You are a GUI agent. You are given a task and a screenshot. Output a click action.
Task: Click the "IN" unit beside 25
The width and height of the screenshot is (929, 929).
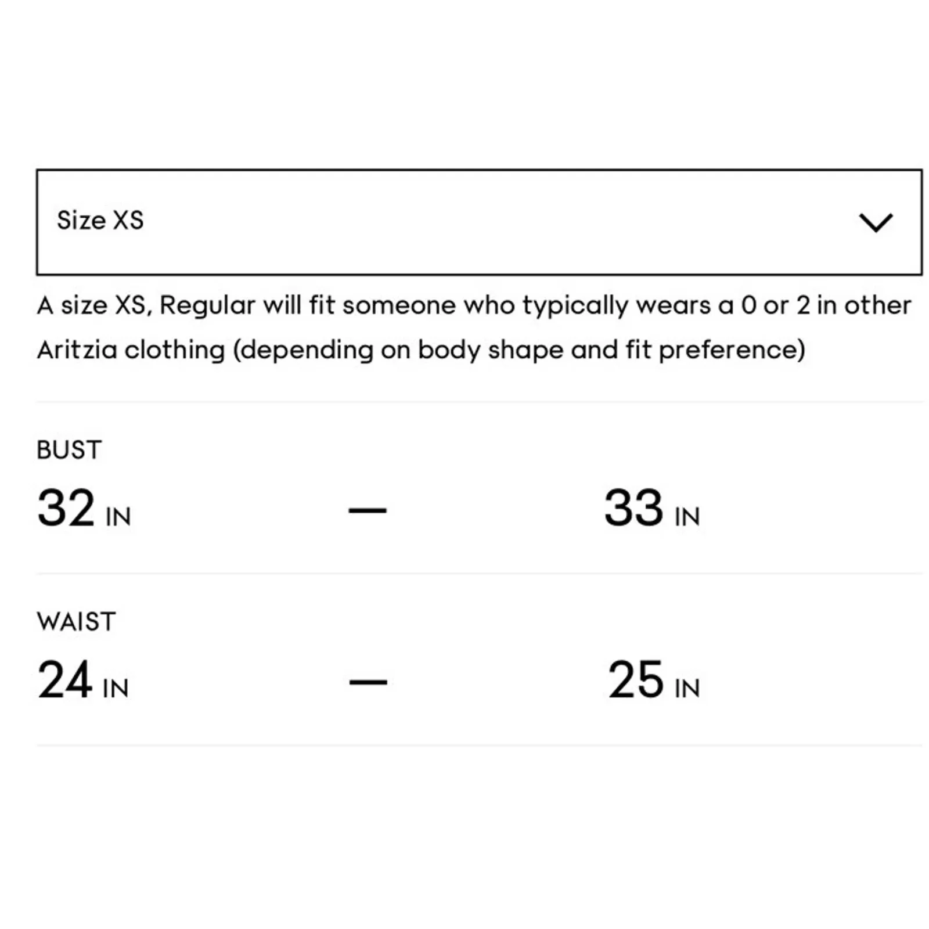click(687, 689)
